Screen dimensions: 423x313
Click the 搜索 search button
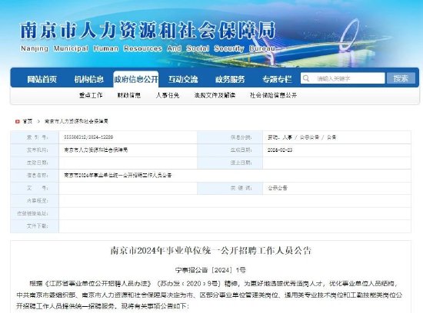(401, 78)
